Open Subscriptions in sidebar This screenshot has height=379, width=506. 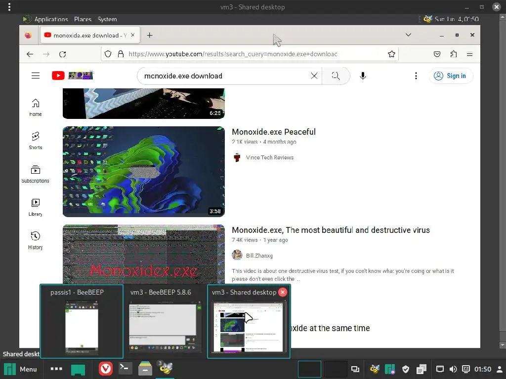(36, 174)
